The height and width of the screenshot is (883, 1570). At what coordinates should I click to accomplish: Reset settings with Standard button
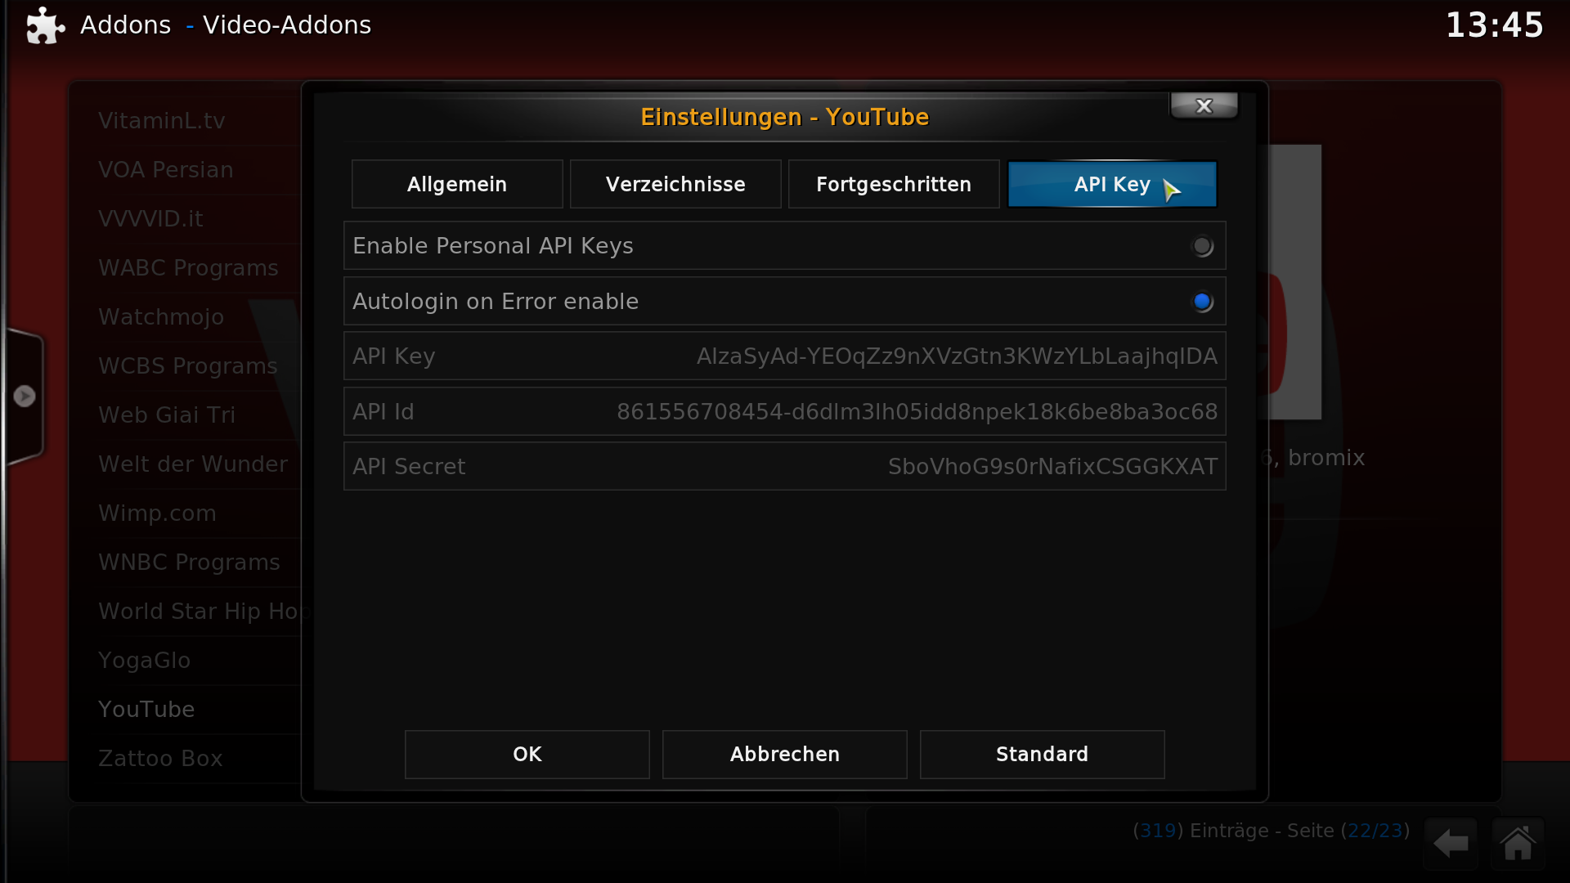1043,754
